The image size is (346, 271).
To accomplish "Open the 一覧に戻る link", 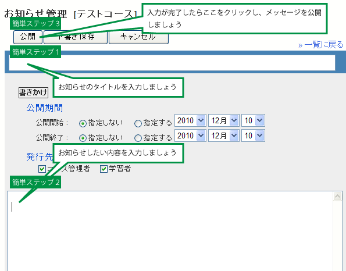I will pyautogui.click(x=321, y=45).
